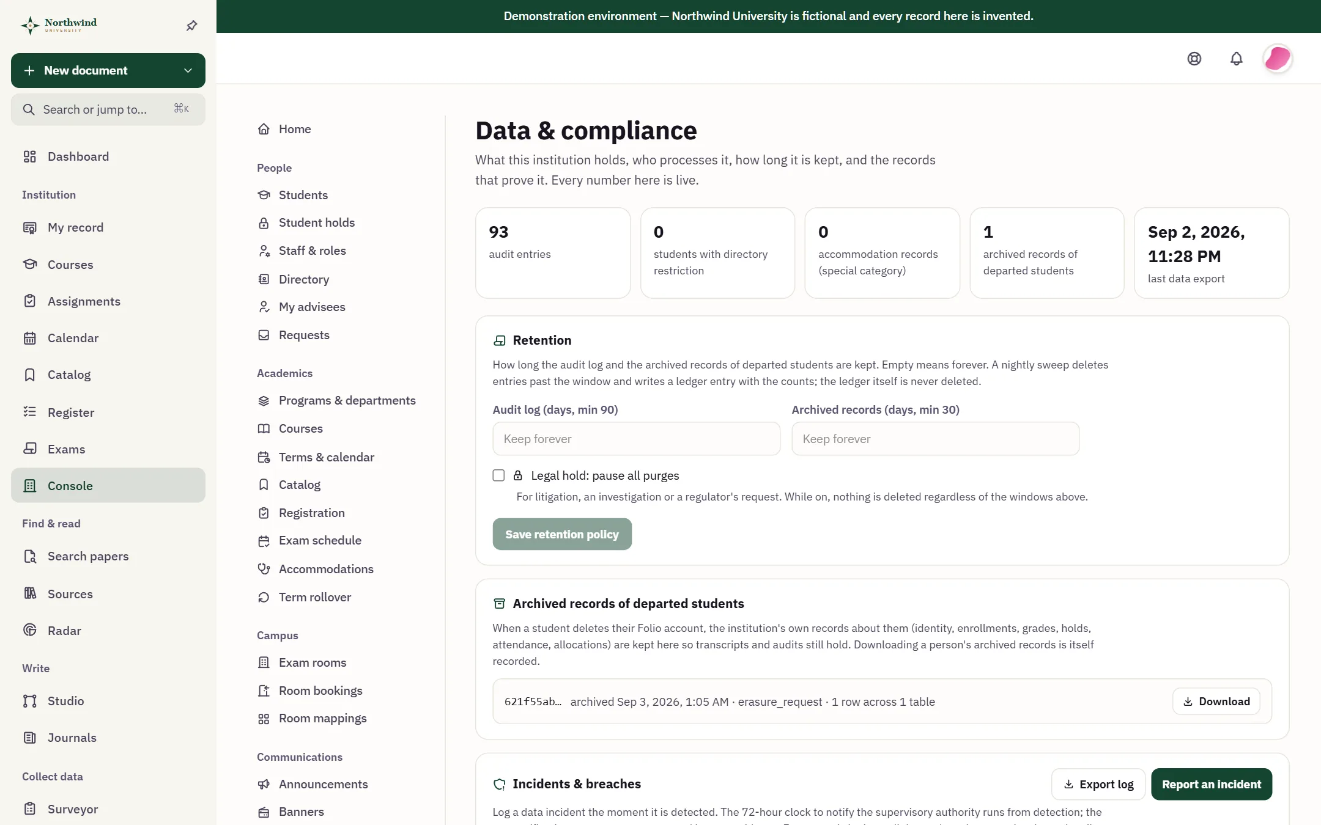Screen dimensions: 1321x825
Task: Download archived record 621f55ab
Action: pyautogui.click(x=1216, y=702)
